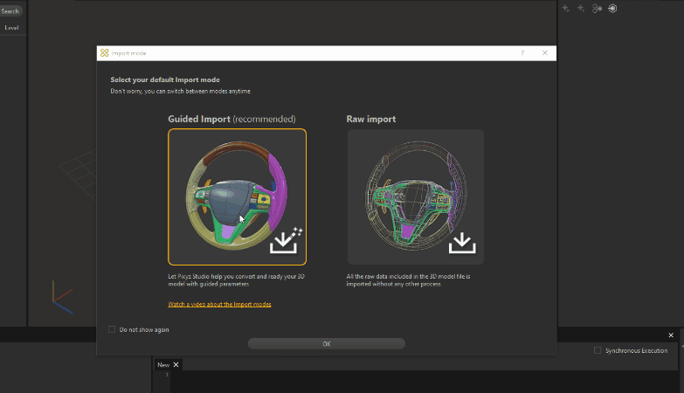
Task: Click the first plus icon in right panel toolbar
Action: pos(566,9)
